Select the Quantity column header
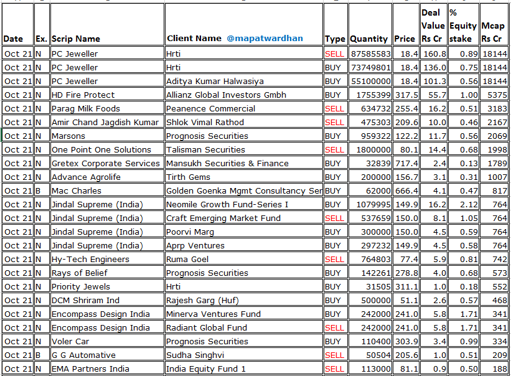Image resolution: width=511 pixels, height=376 pixels. pos(370,24)
